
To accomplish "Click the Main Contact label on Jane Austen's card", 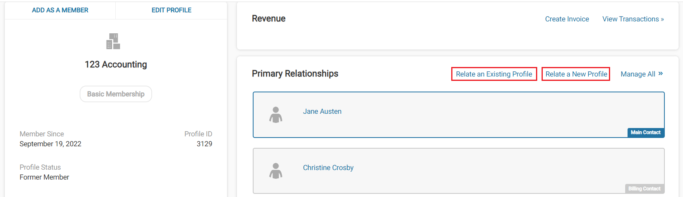I will pyautogui.click(x=646, y=132).
